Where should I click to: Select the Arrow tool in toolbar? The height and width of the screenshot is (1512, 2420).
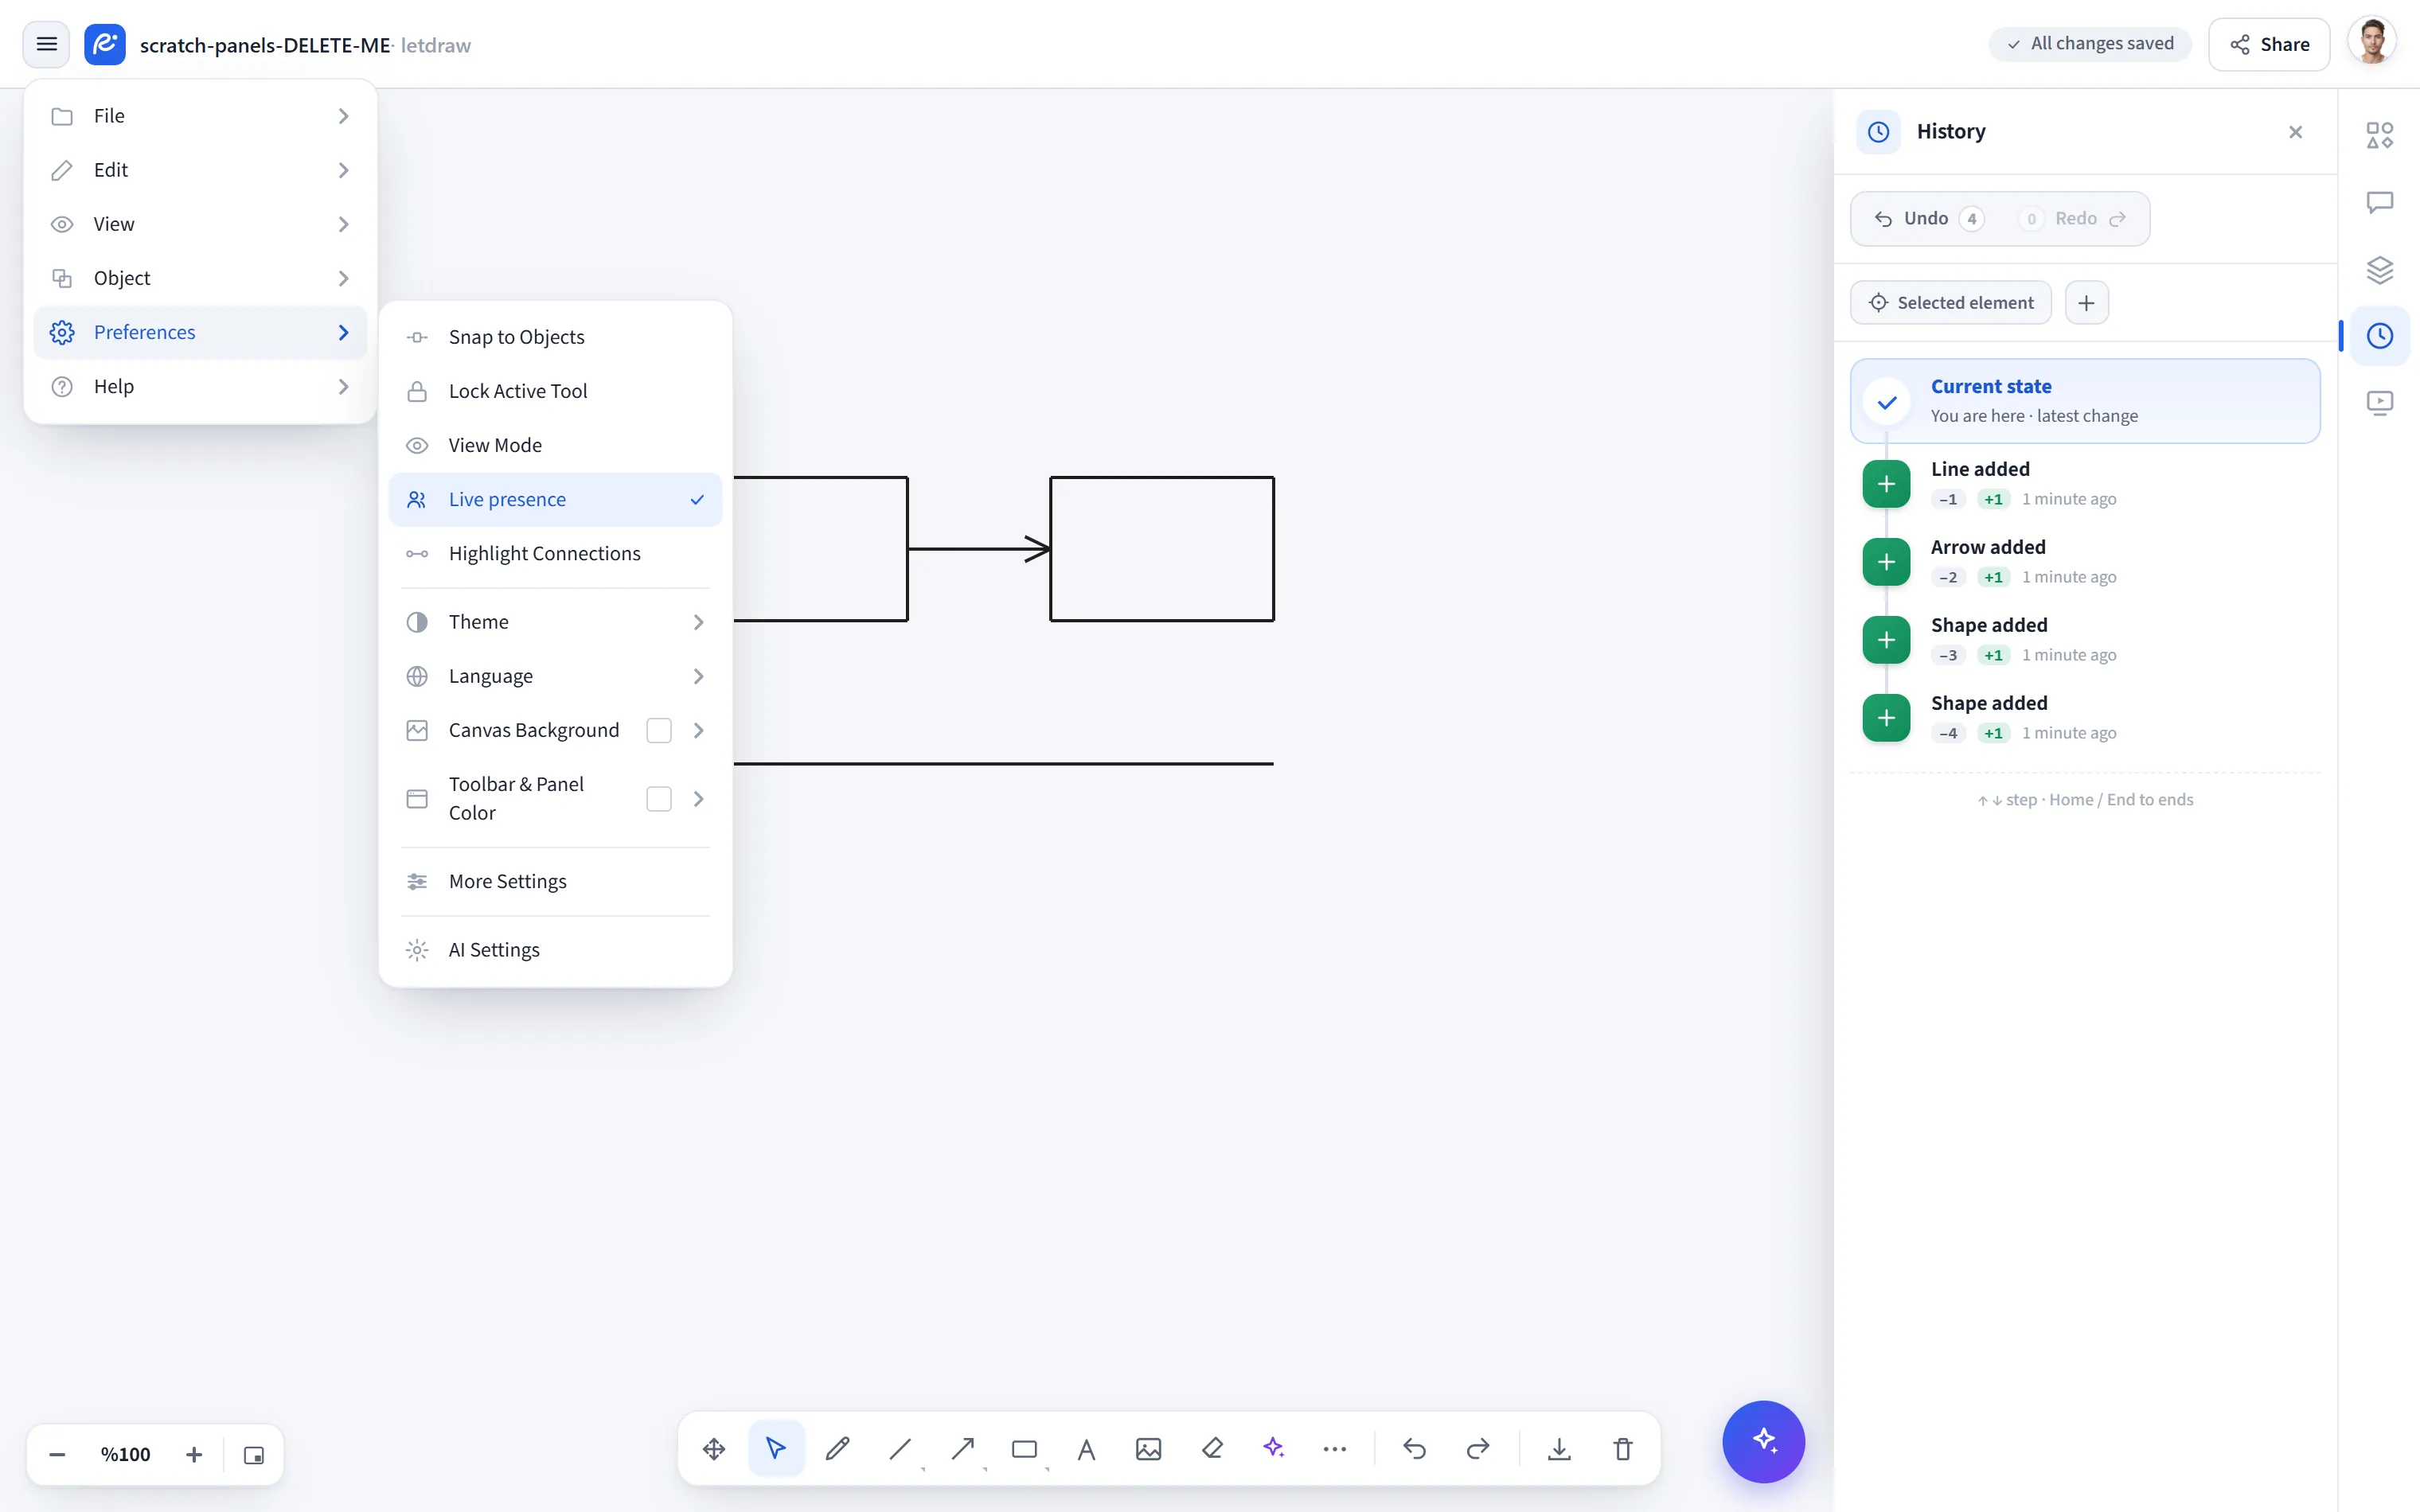962,1448
